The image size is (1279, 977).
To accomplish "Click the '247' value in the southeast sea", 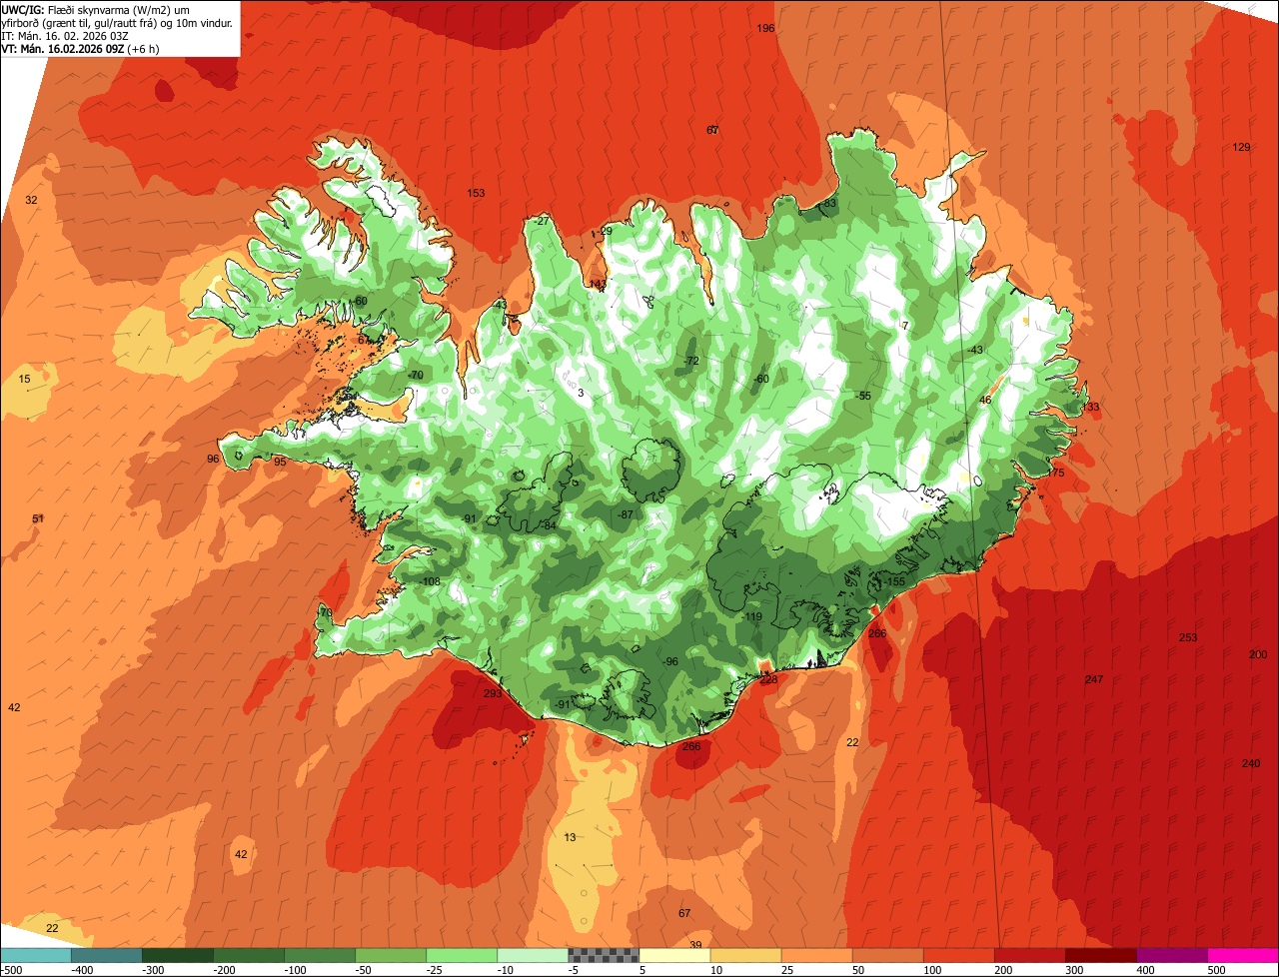I will click(x=1094, y=679).
